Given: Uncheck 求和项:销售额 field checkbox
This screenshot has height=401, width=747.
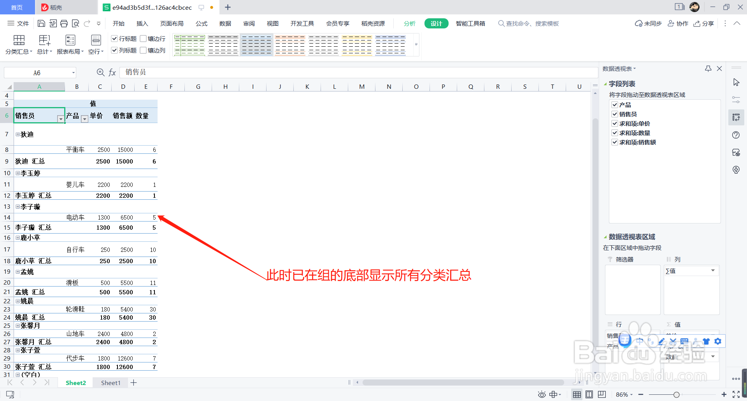Looking at the screenshot, I should (x=615, y=142).
